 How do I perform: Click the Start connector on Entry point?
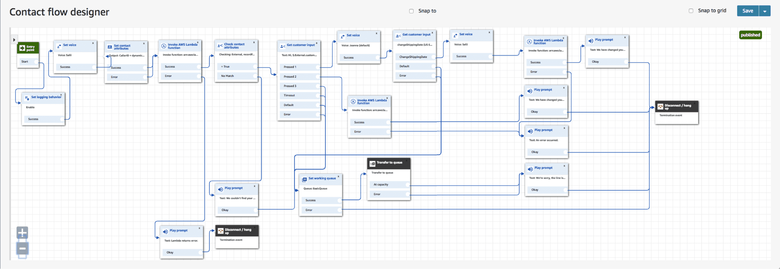pos(36,62)
